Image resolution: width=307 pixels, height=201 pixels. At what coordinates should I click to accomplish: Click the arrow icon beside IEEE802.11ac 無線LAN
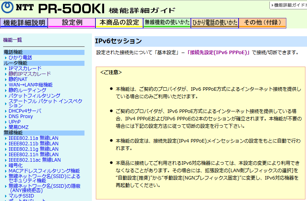[x=6, y=160]
